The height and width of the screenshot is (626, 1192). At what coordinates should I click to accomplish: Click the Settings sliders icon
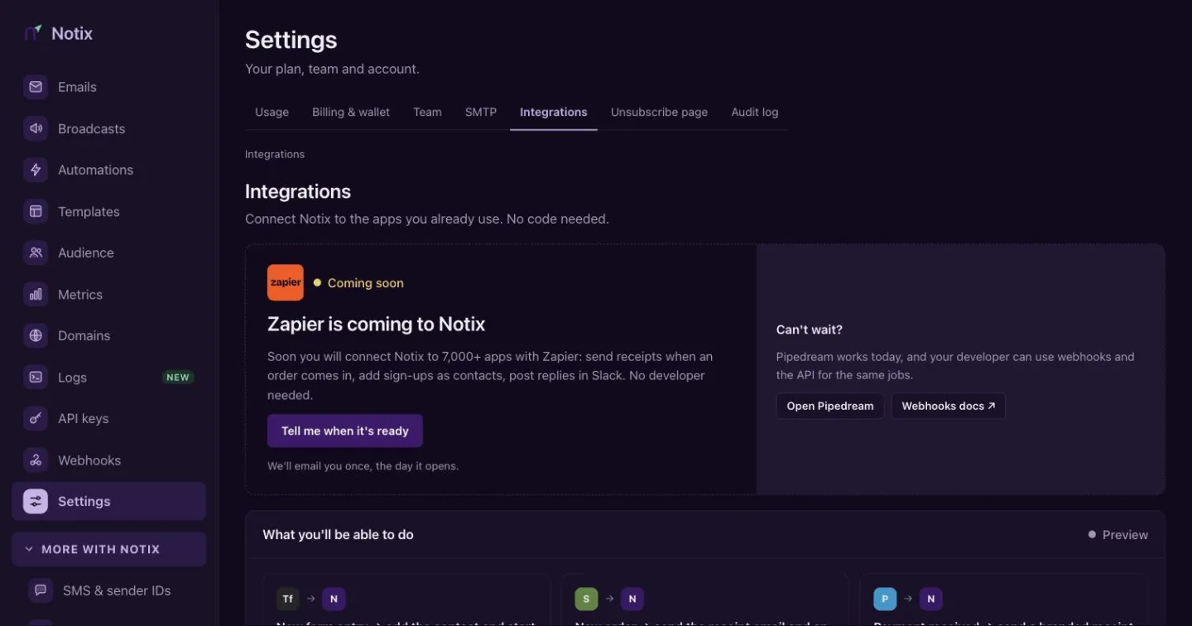(36, 501)
